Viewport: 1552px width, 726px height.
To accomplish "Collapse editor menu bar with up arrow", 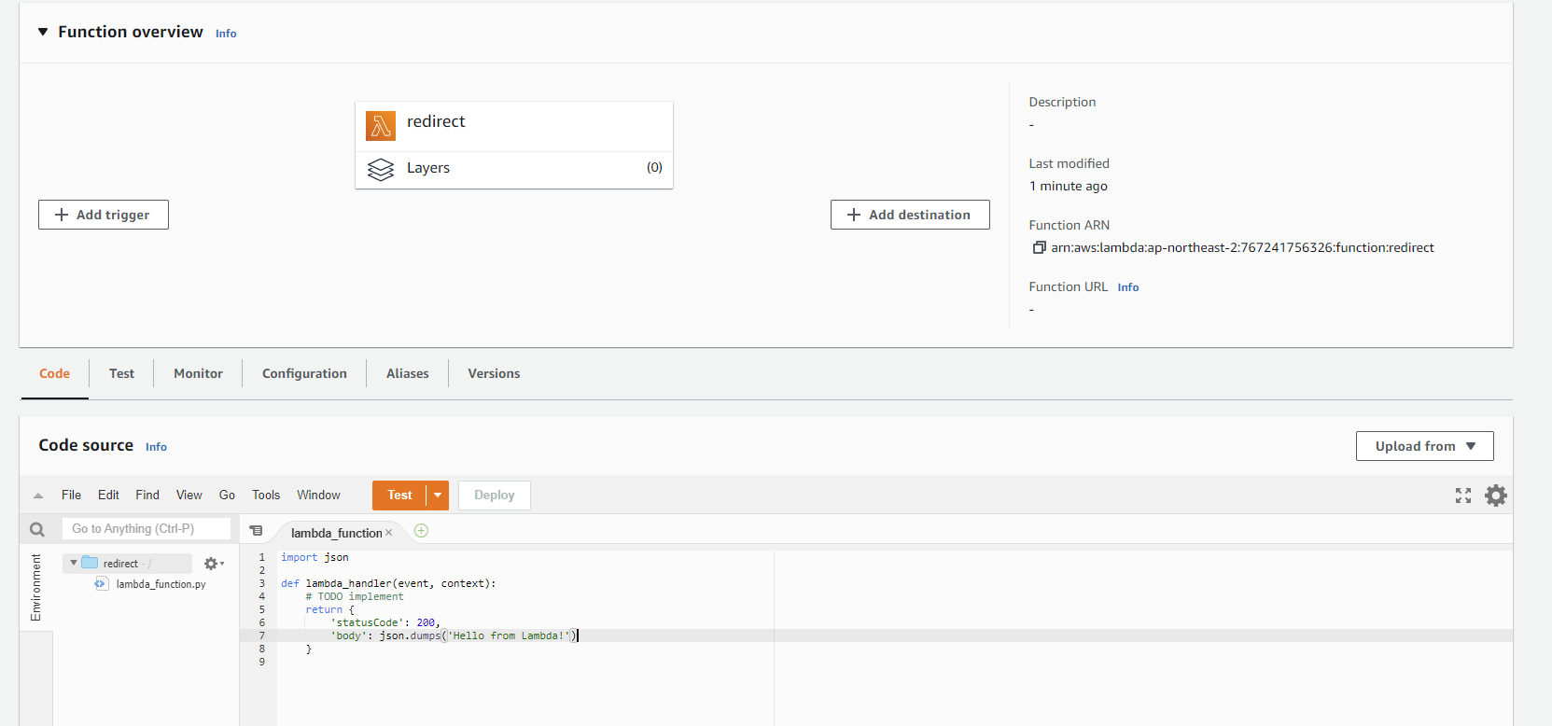I will (x=38, y=496).
